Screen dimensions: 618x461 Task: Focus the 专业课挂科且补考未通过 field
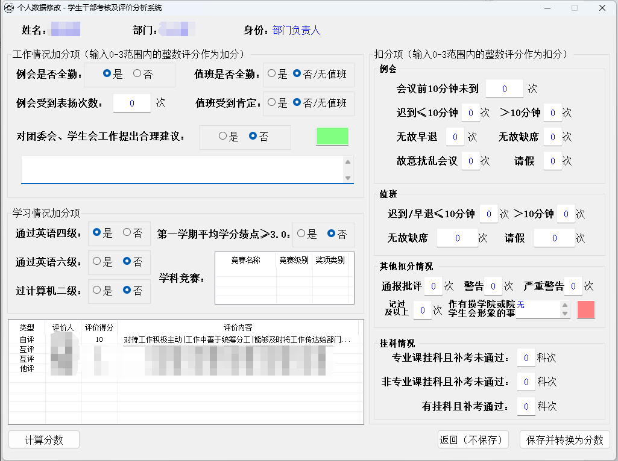pyautogui.click(x=526, y=358)
